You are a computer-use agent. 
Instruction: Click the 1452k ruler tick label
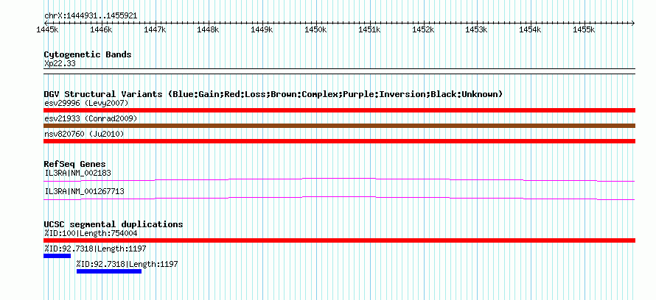[x=423, y=30]
